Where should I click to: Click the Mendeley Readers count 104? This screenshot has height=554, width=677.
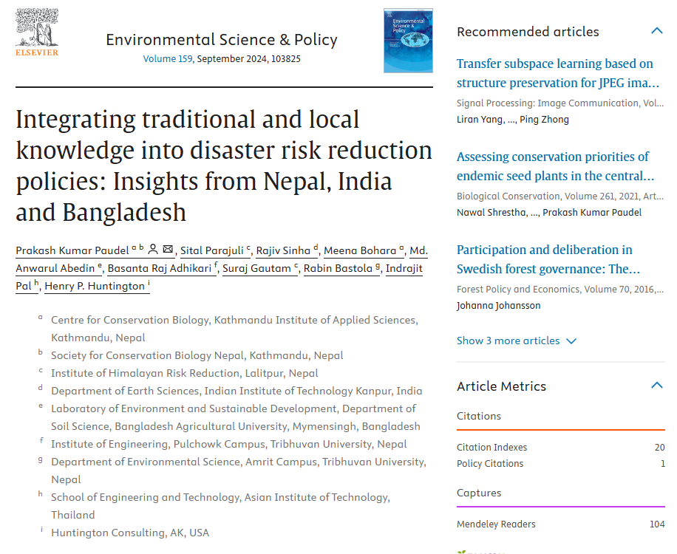657,524
